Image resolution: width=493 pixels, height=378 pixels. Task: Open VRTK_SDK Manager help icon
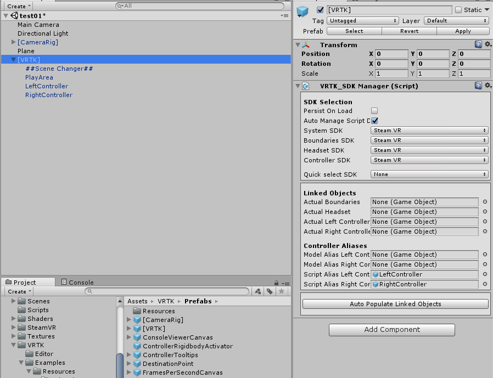point(478,86)
